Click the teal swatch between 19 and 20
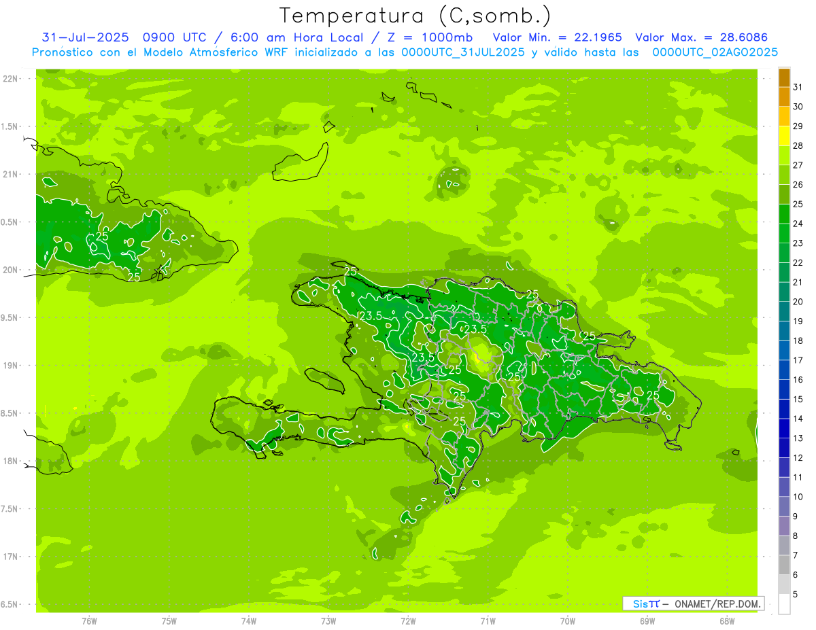The height and width of the screenshot is (630, 816). coord(785,311)
